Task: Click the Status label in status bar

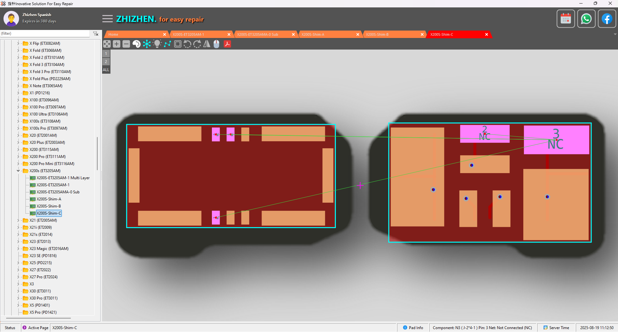Action: [x=10, y=328]
